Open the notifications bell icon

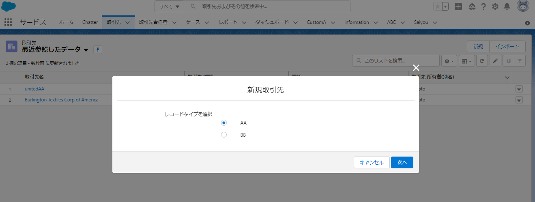click(x=507, y=6)
